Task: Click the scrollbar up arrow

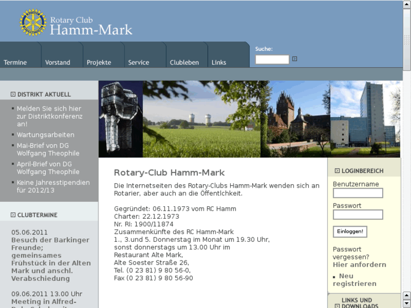Action: [407, 5]
